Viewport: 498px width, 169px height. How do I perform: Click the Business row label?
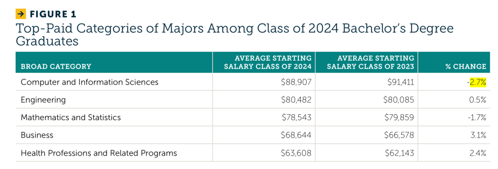click(37, 135)
